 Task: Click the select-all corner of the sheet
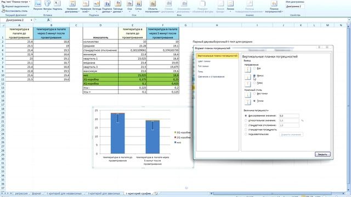(x=3, y=25)
